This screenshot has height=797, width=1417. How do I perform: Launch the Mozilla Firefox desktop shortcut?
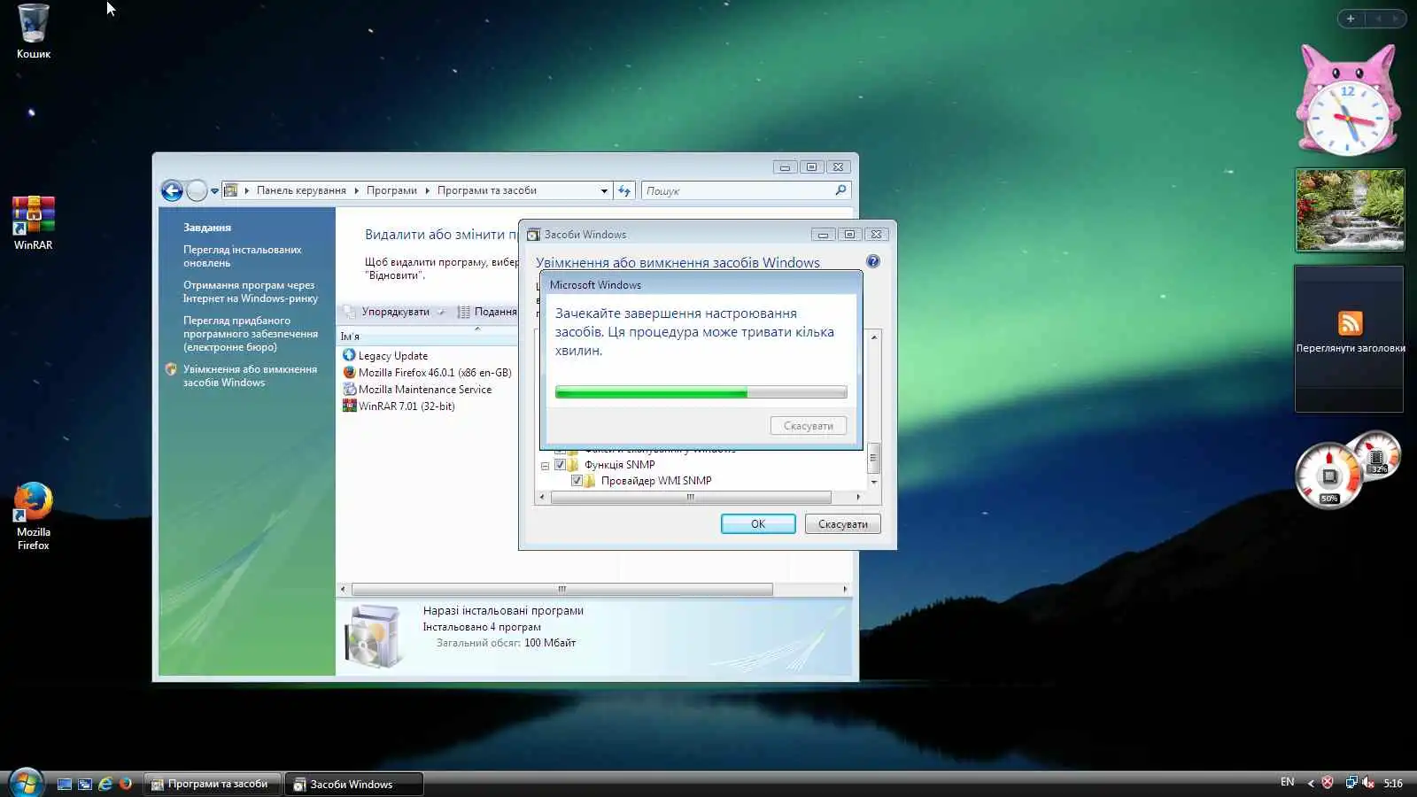coord(34,516)
